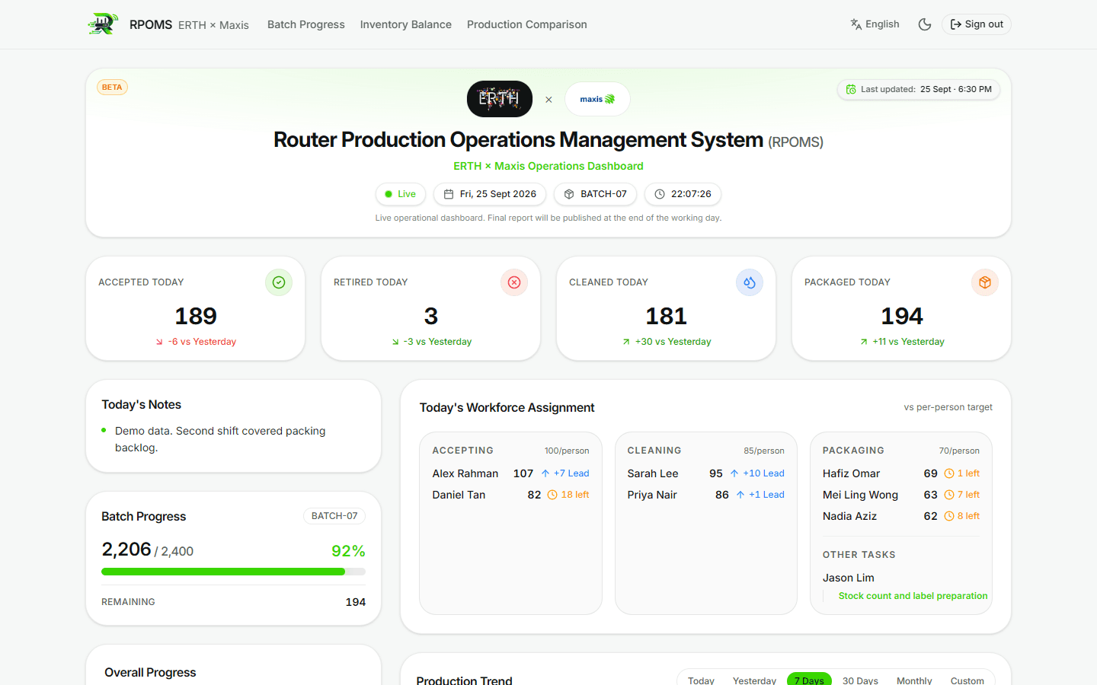Click the up arrow by Priya Nair +1 Lead
1097x685 pixels.
(740, 495)
